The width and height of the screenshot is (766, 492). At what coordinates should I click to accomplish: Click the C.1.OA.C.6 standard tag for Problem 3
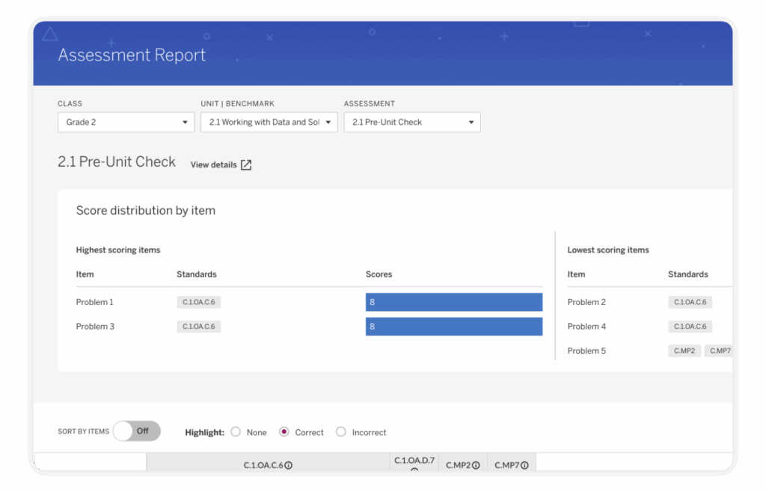pyautogui.click(x=198, y=327)
